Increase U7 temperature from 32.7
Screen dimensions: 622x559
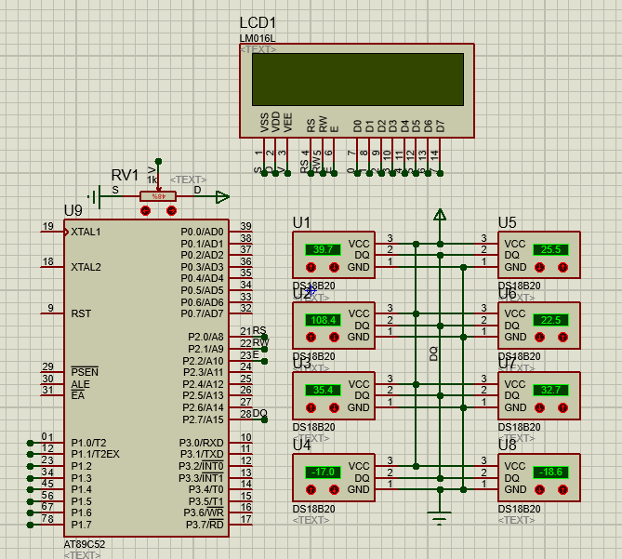pyautogui.click(x=562, y=407)
